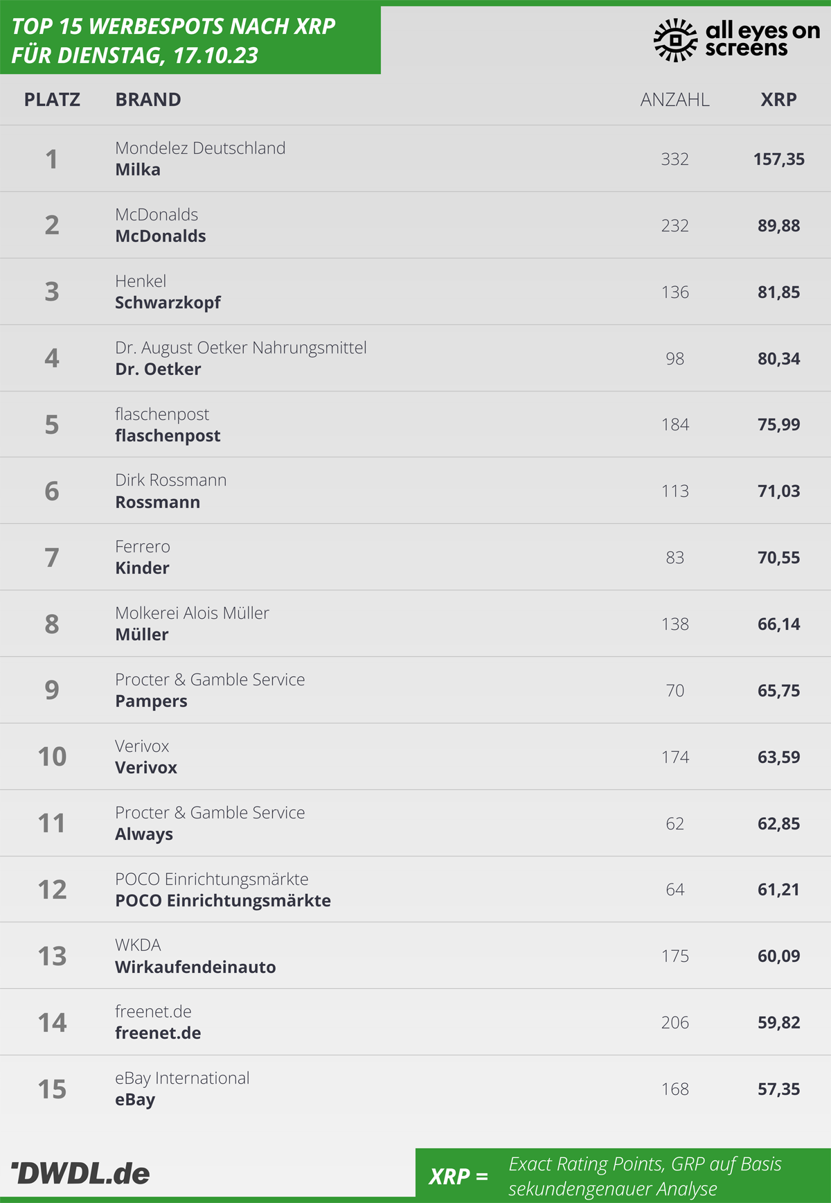Screen dimensions: 831x1203
Task: Click Rossmann spot count 113
Action: coord(674,491)
